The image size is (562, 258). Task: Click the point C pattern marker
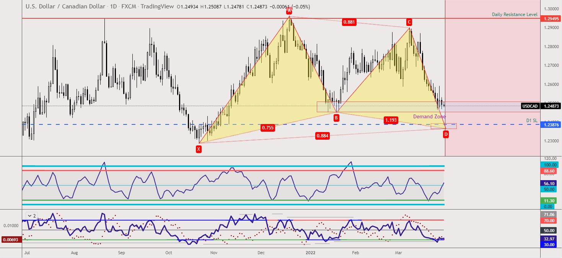(409, 22)
